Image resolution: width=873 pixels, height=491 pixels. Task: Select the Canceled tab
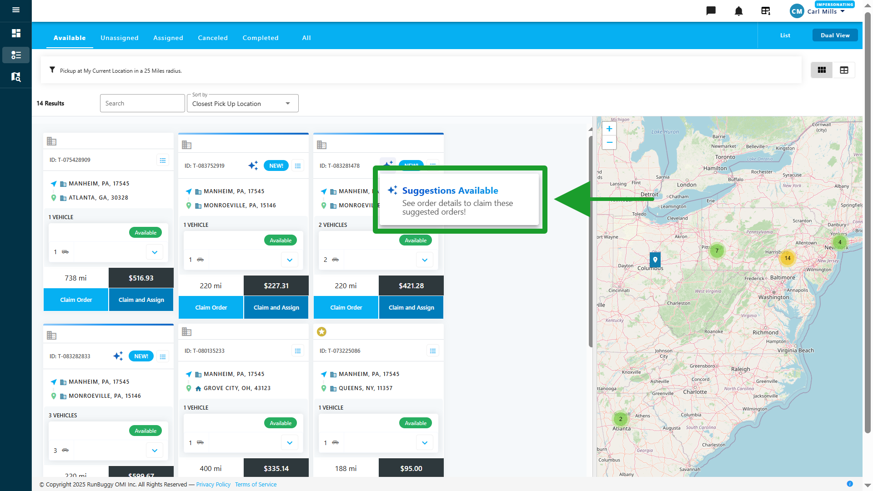pos(213,38)
